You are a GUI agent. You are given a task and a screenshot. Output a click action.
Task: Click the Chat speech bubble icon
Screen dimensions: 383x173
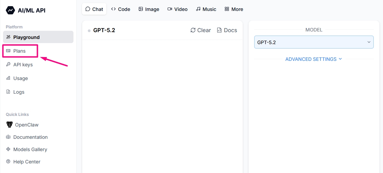click(88, 9)
